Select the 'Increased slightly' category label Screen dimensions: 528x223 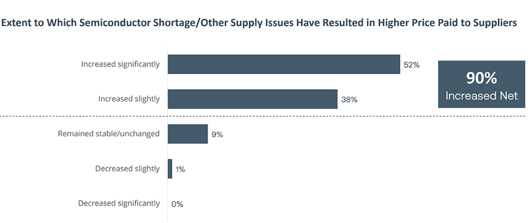[129, 99]
